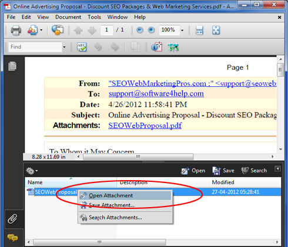Open the Window menu

118,17
